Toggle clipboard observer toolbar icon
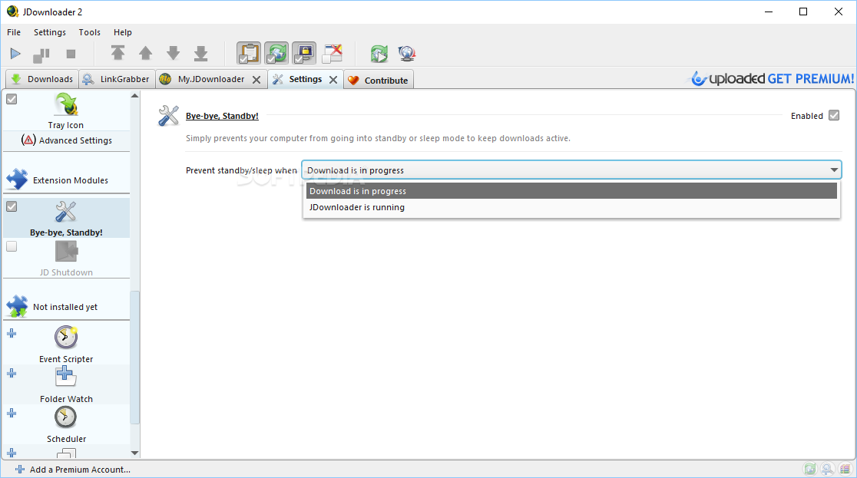 tap(249, 53)
